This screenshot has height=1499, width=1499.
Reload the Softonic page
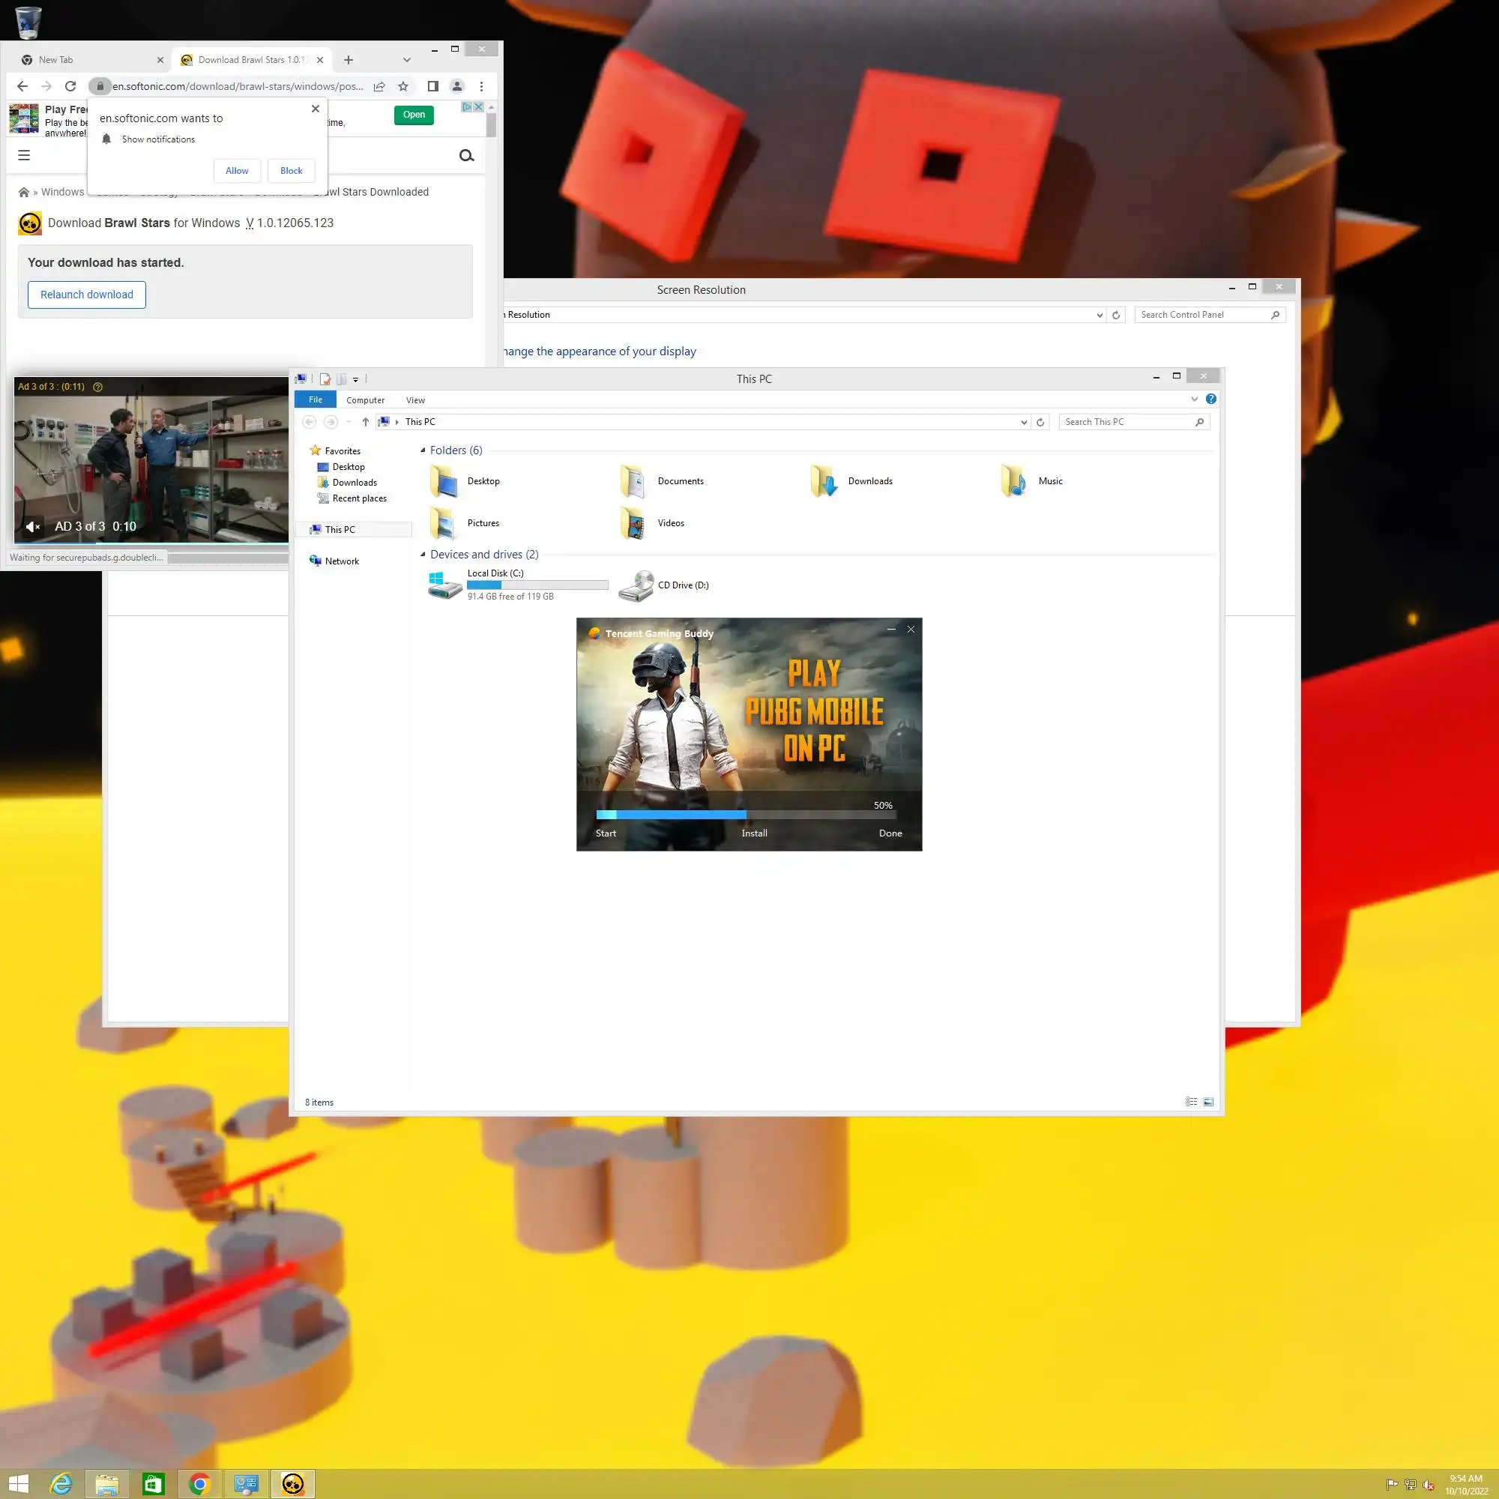click(70, 86)
